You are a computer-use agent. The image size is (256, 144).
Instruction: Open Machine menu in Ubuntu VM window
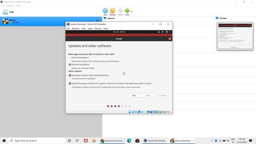(76, 28)
